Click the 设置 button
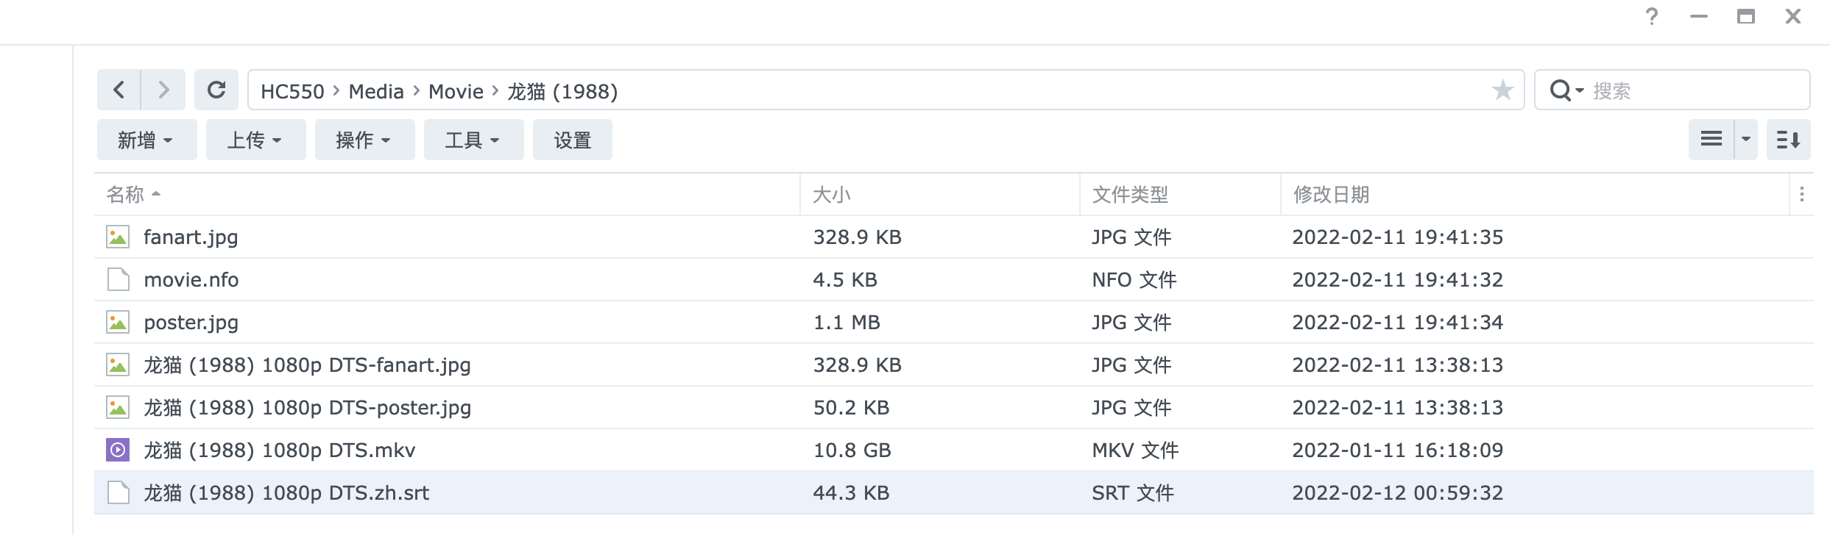 click(x=572, y=139)
